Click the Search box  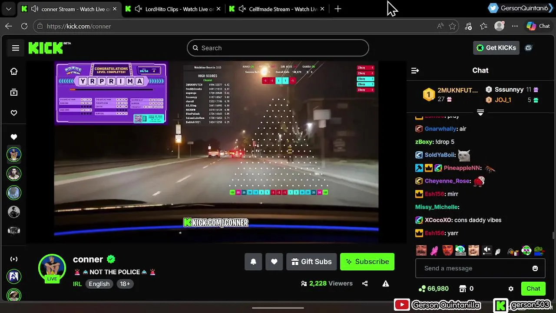click(x=278, y=48)
